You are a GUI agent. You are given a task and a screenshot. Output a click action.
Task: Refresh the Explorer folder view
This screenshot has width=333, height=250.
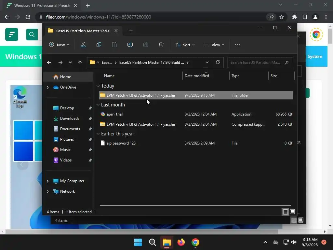[x=218, y=62]
